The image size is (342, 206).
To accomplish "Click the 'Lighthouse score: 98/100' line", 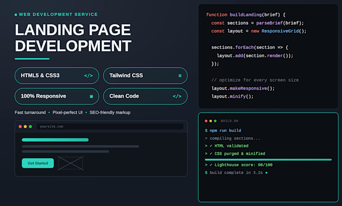I will pyautogui.click(x=238, y=165).
